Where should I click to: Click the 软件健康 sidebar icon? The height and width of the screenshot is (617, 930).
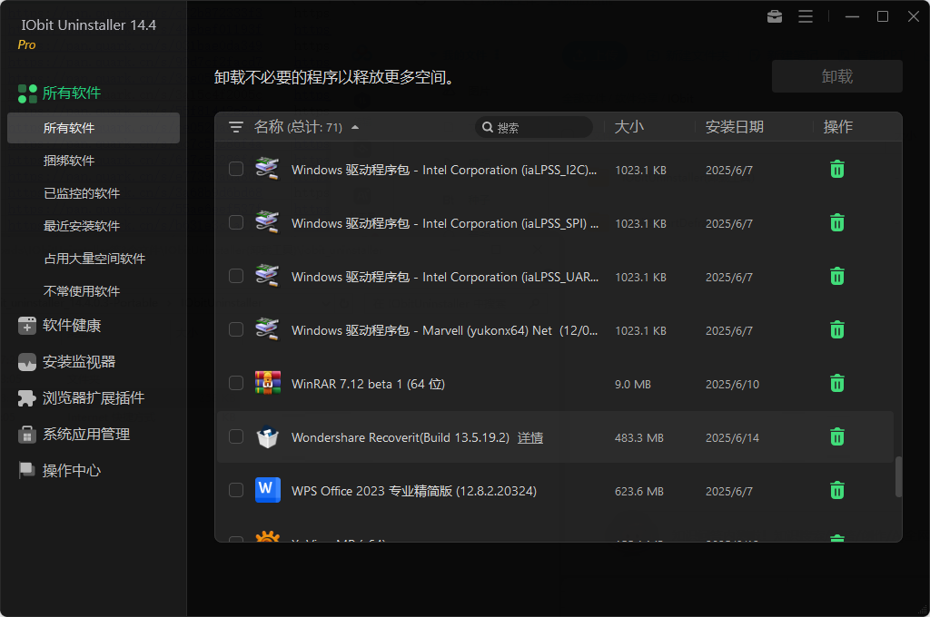[x=26, y=326]
